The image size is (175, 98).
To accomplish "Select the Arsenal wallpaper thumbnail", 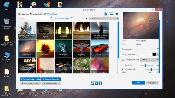I will [45, 31].
